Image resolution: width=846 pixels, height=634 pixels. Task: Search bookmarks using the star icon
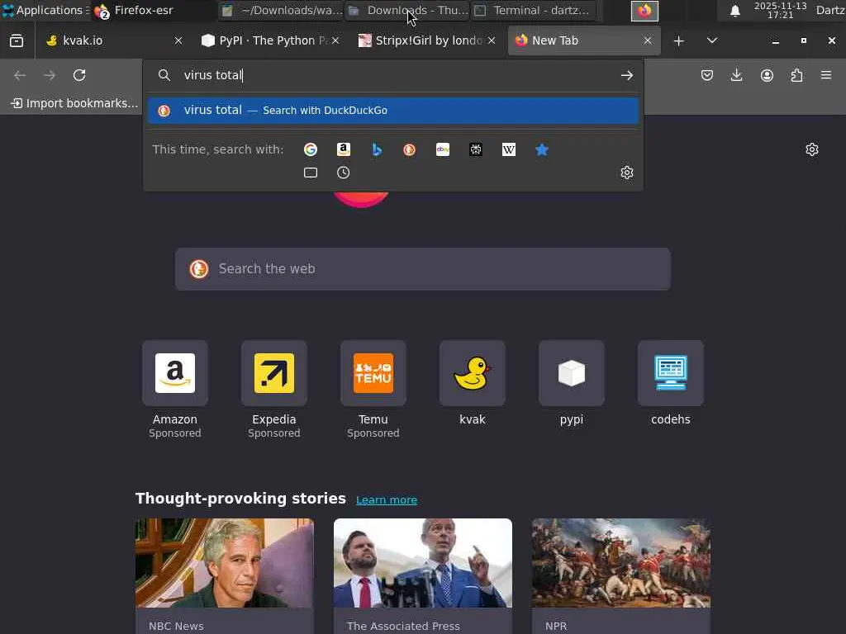pyautogui.click(x=542, y=149)
